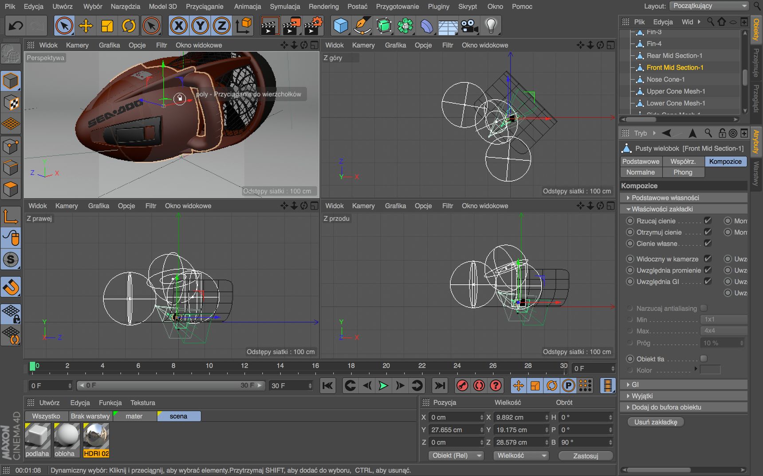
Task: Add a blue cube primitive
Action: [x=341, y=26]
